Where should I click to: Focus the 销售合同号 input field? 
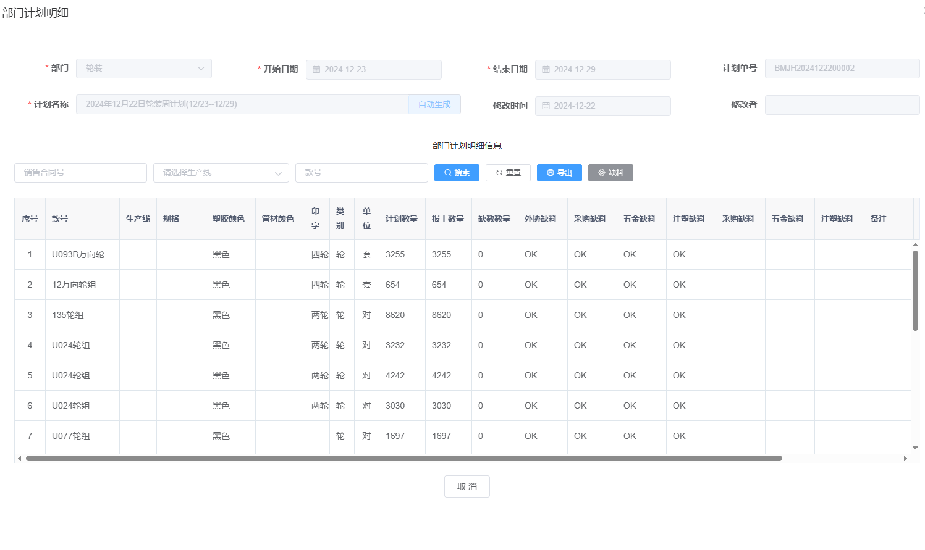pos(80,173)
